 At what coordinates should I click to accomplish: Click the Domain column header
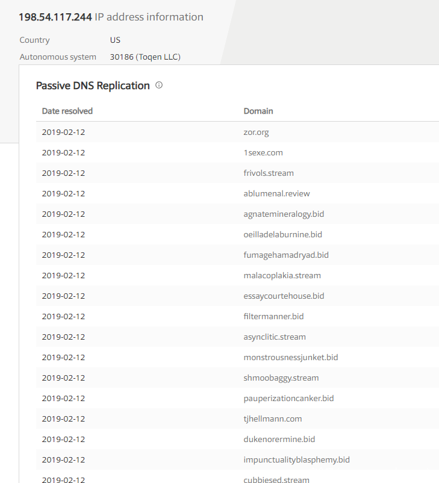click(258, 111)
